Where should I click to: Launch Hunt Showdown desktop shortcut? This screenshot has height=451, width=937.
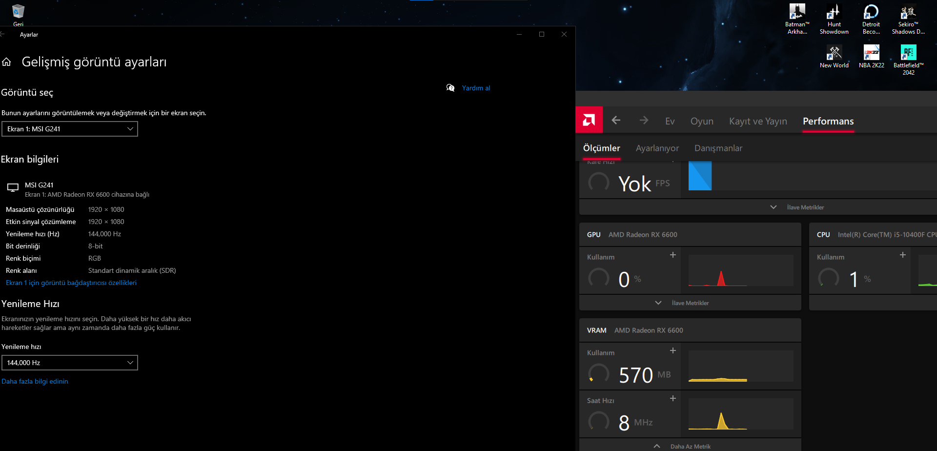pyautogui.click(x=834, y=20)
